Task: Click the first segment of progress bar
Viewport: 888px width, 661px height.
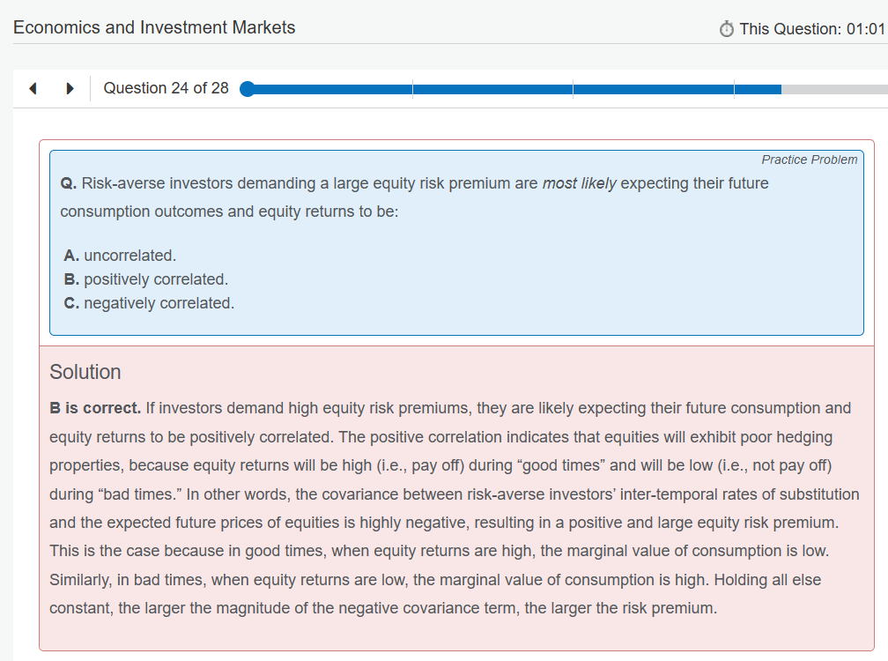Action: (330, 89)
